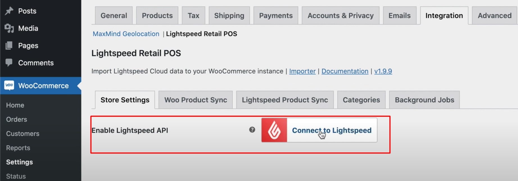Viewport: 518px width, 181px height.
Task: Switch to the Categories sub-tab
Action: (x=361, y=100)
